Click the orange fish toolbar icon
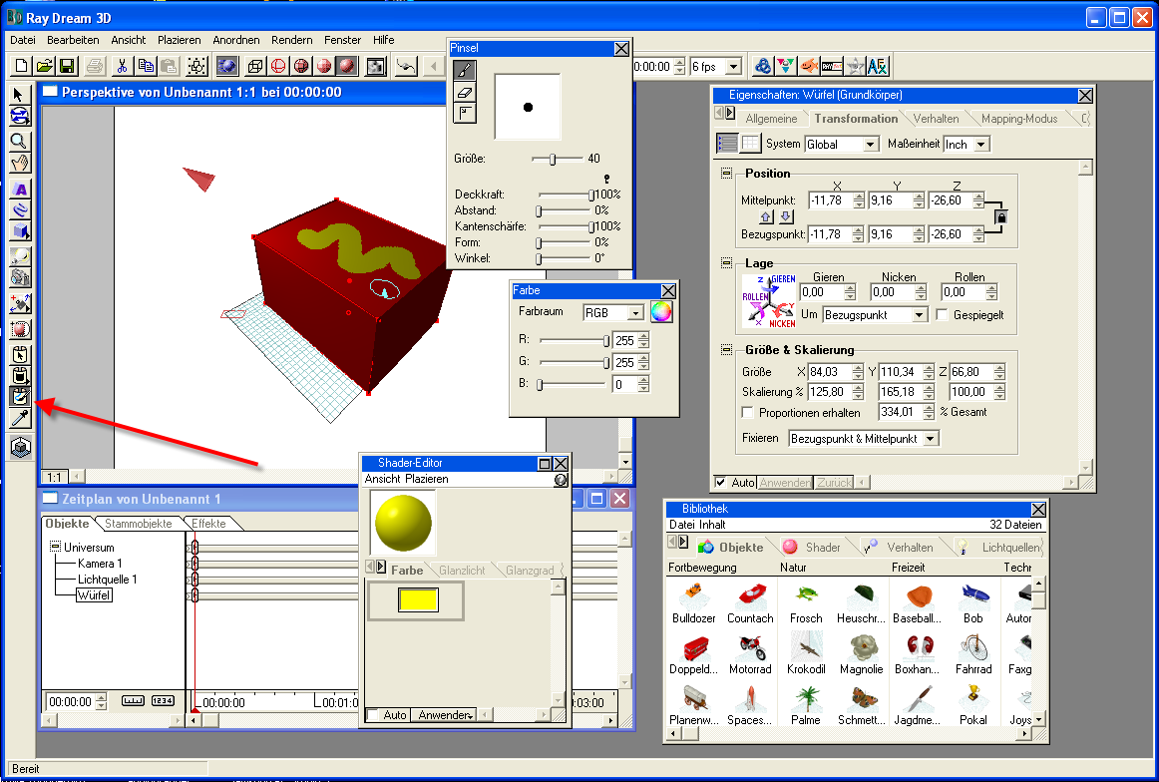Viewport: 1159px width, 782px height. [x=809, y=67]
